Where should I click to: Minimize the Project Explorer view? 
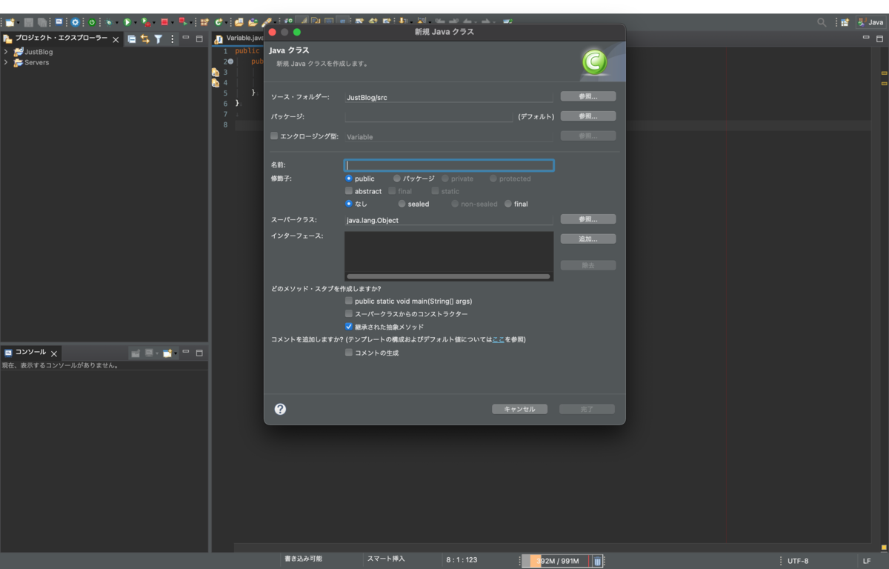click(x=186, y=39)
